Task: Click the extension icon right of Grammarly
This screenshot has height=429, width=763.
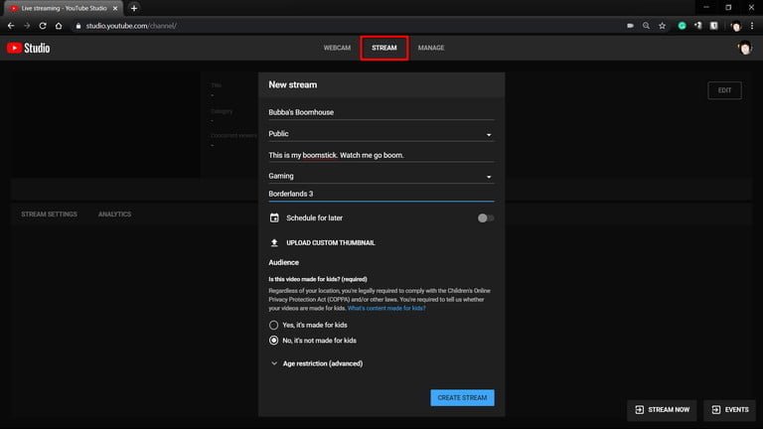Action: coord(697,26)
